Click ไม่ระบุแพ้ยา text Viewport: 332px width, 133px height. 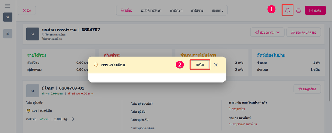[x=237, y=109]
